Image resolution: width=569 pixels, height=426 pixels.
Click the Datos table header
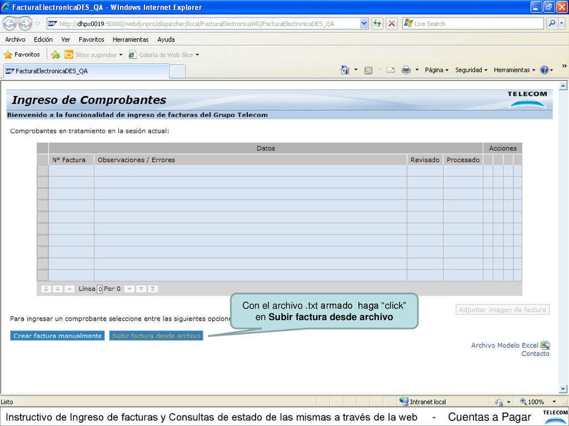266,148
